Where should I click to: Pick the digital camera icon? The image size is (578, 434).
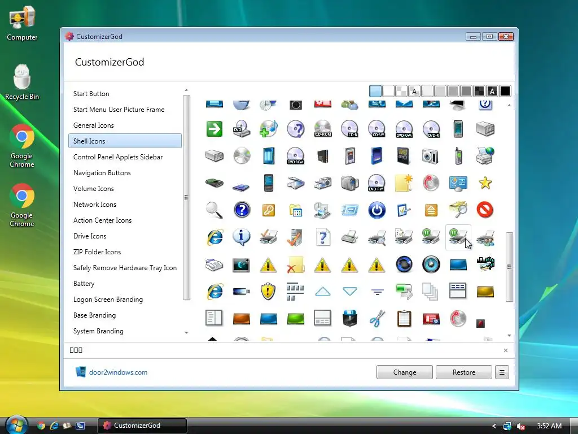coord(431,156)
